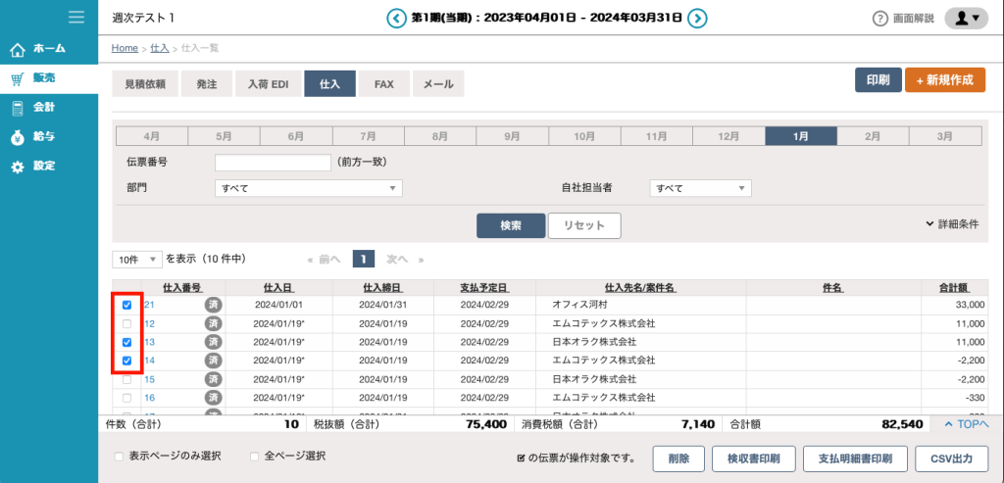Image resolution: width=1004 pixels, height=483 pixels.
Task: Click 販売 in the sidebar
Action: coord(49,78)
